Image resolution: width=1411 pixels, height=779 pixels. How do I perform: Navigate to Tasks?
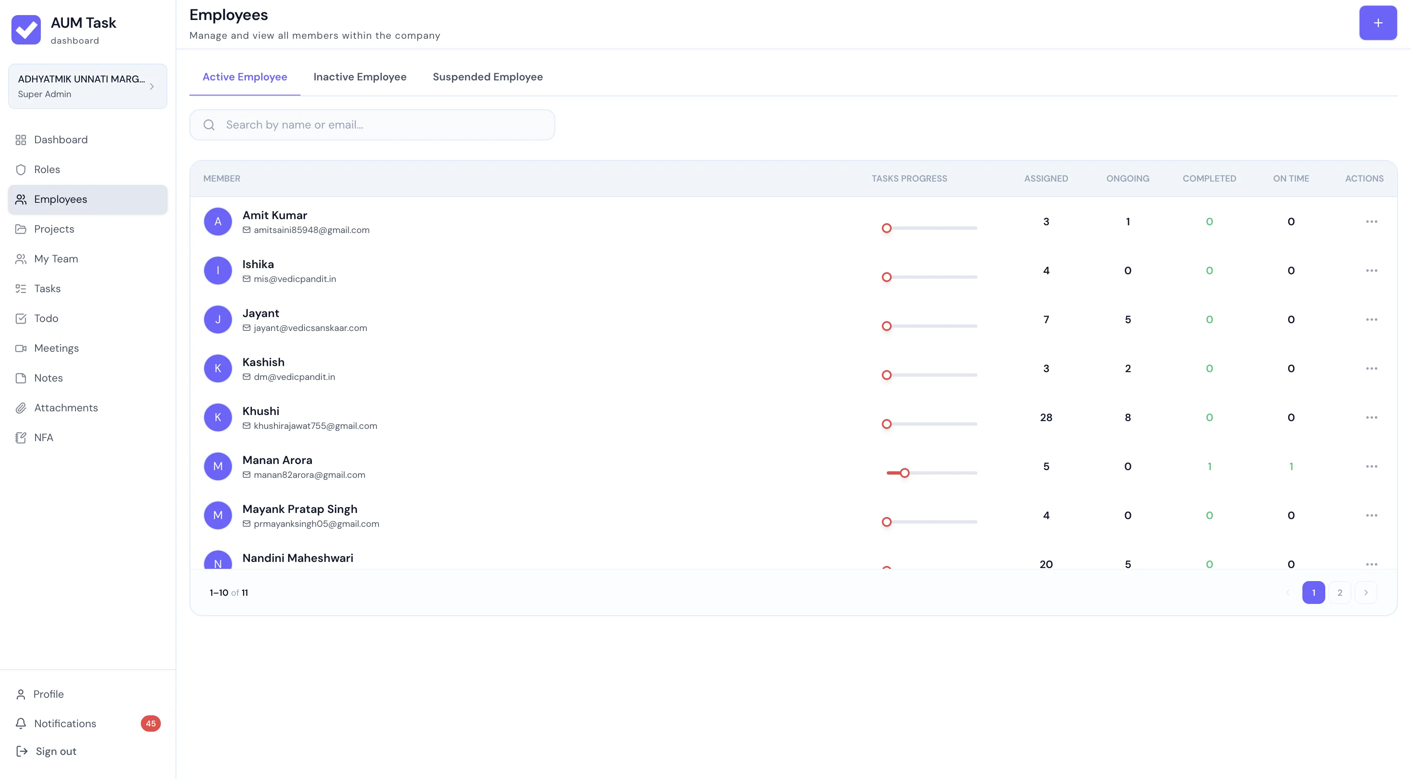(88, 289)
